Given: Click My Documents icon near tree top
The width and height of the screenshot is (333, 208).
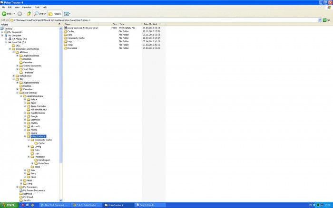Looking at the screenshot, I should pos(6,32).
